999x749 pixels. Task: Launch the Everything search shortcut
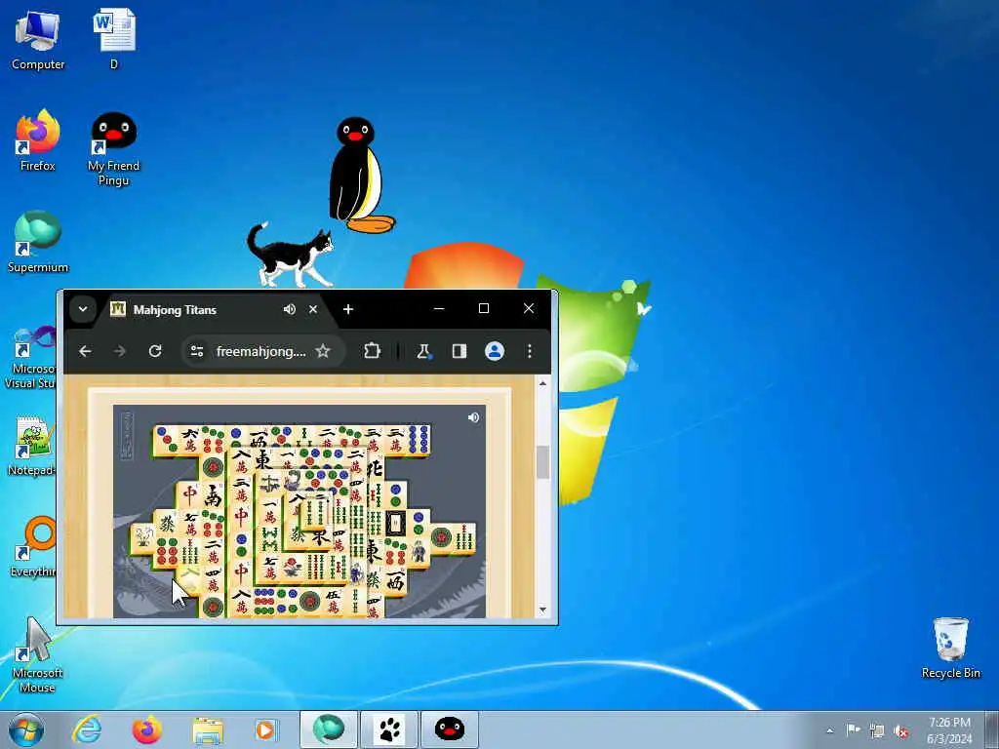point(33,546)
